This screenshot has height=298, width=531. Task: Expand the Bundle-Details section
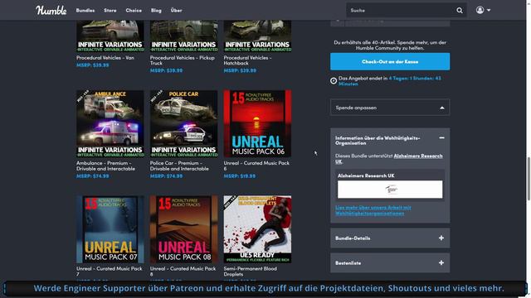[x=390, y=238]
